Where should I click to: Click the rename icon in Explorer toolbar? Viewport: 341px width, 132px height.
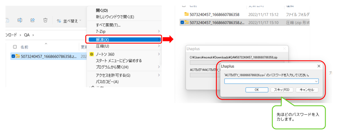20,20
